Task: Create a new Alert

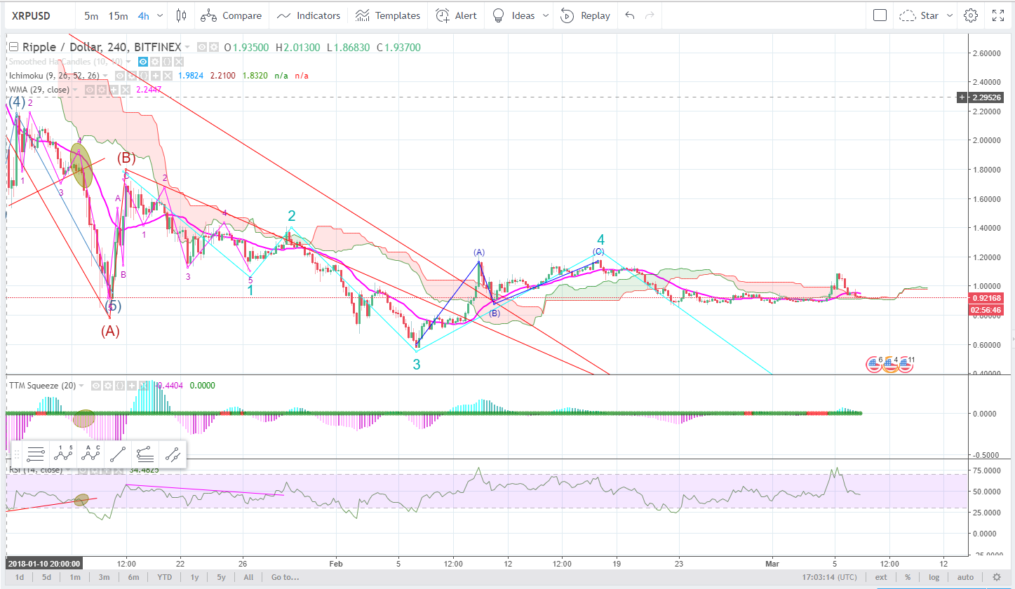Action: coord(456,15)
